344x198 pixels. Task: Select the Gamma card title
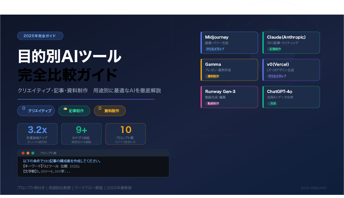point(213,64)
